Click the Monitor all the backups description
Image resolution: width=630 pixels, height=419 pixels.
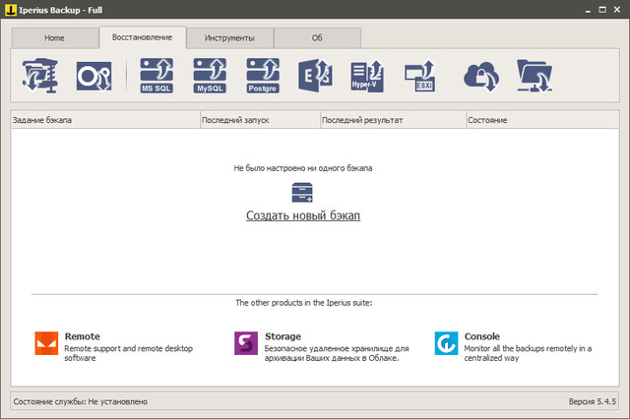(x=528, y=353)
